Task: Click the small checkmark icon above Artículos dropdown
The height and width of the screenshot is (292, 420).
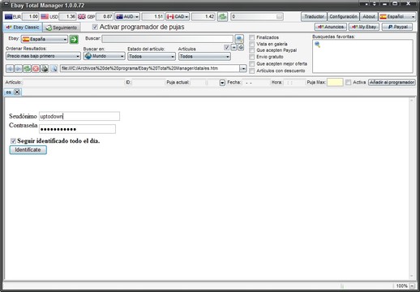Action: coord(227,48)
